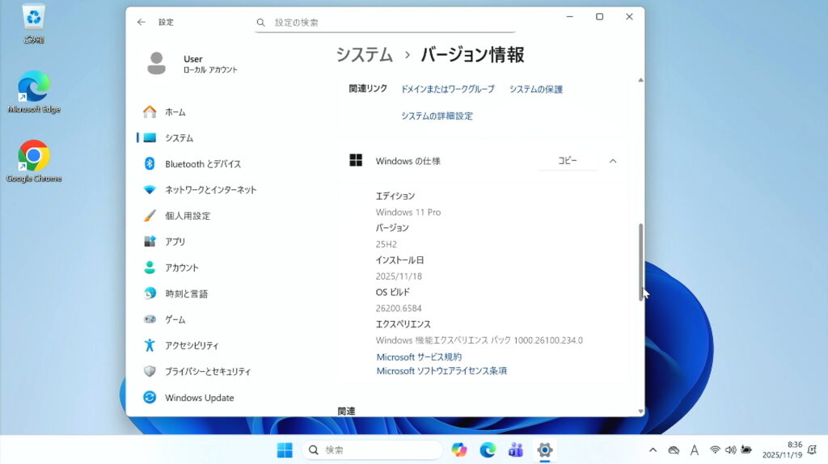Select the 個人用設定 paintbrush icon
The height and width of the screenshot is (464, 828).
[150, 216]
